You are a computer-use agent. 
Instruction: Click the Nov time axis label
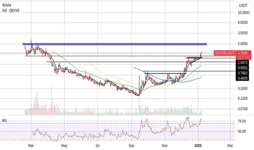(165, 145)
